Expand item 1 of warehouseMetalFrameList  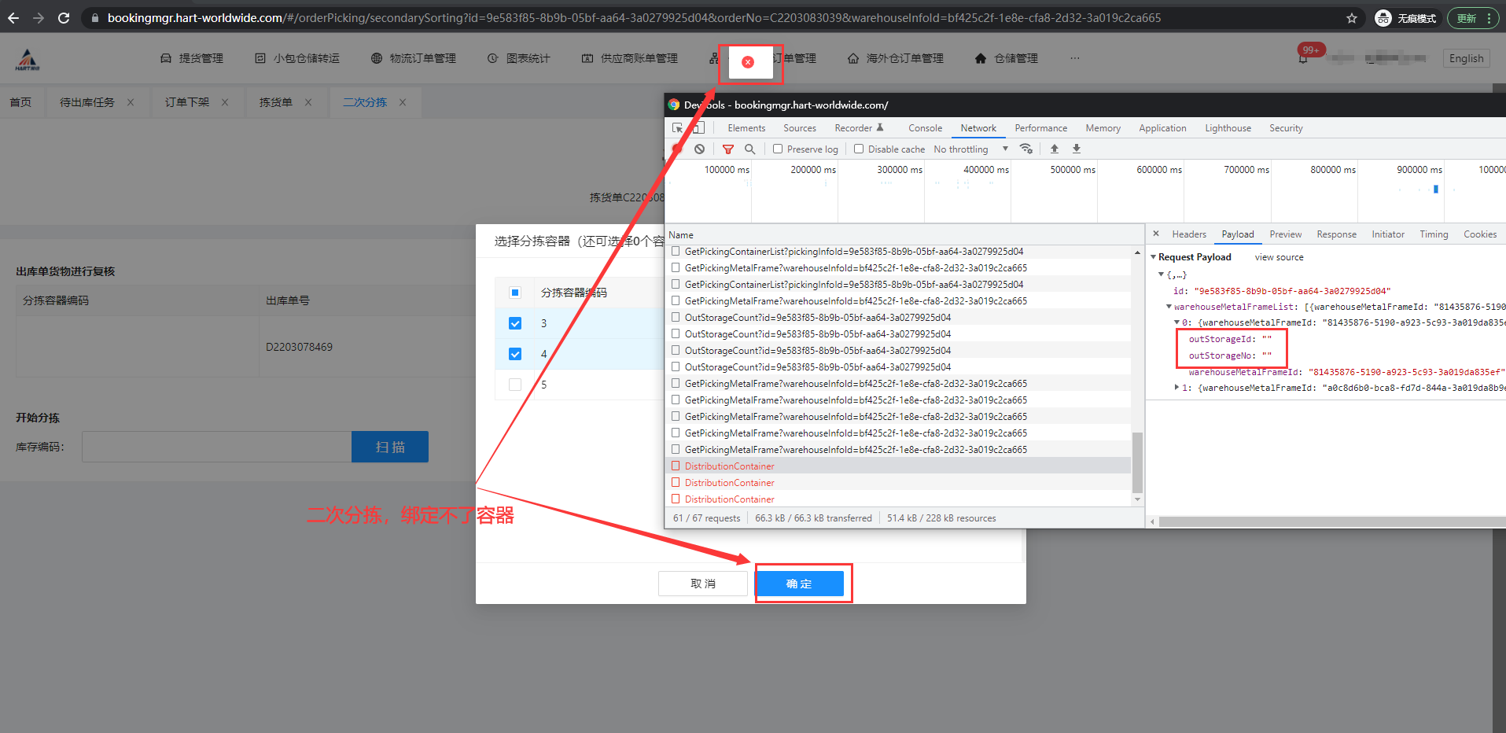1176,388
